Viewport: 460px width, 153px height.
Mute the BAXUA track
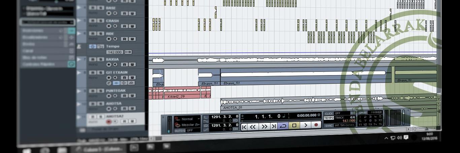tap(93, 59)
